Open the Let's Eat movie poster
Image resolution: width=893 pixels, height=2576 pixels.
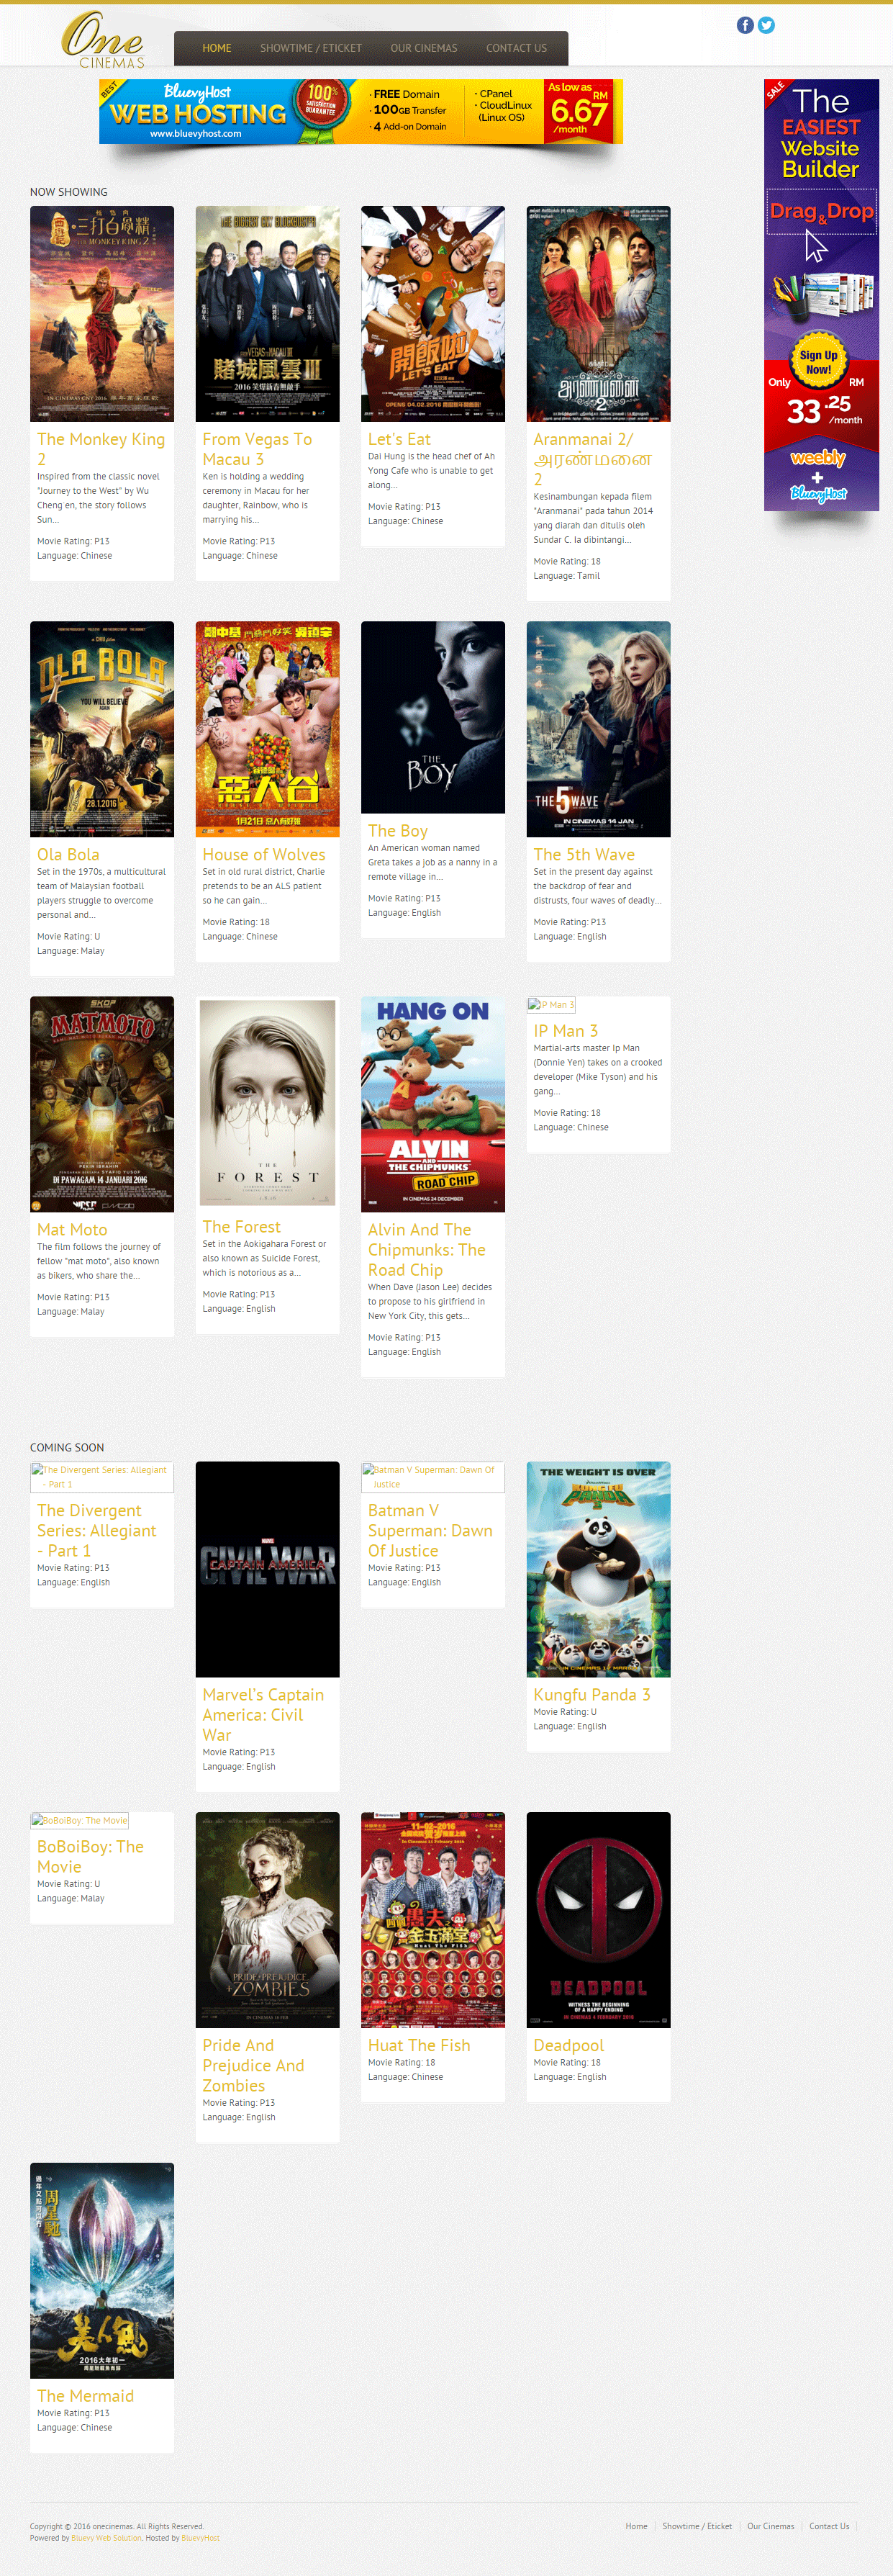tap(433, 314)
